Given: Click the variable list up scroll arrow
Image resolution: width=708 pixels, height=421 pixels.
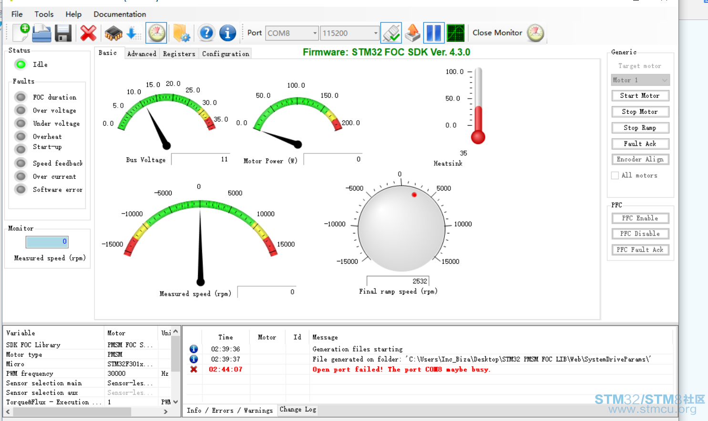Looking at the screenshot, I should 176,331.
